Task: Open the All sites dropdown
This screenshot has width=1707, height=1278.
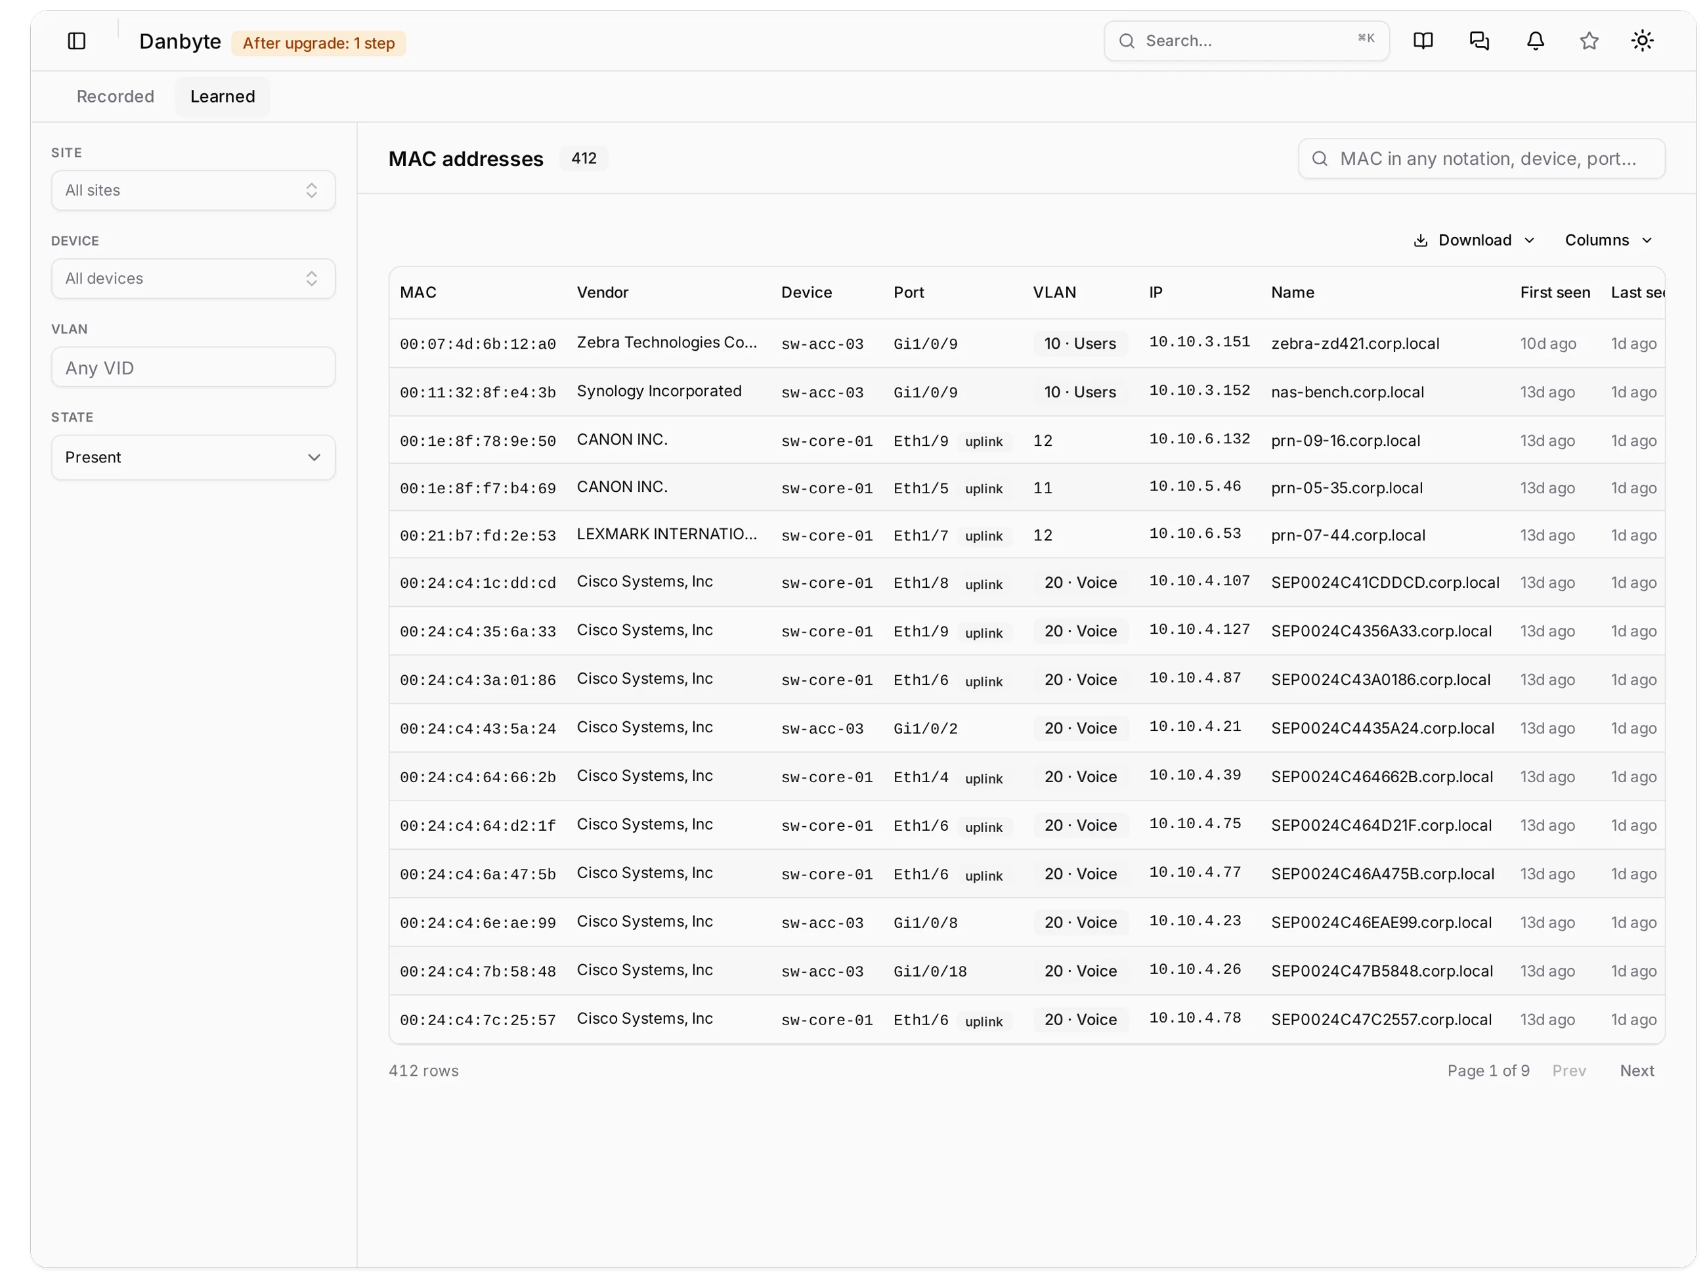Action: [193, 190]
